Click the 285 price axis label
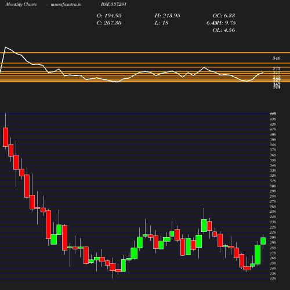This screenshot has height=290, width=290. tap(273, 197)
